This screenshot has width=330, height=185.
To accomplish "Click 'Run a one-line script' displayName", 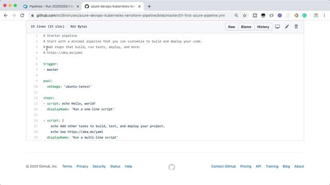I will click(x=93, y=109).
